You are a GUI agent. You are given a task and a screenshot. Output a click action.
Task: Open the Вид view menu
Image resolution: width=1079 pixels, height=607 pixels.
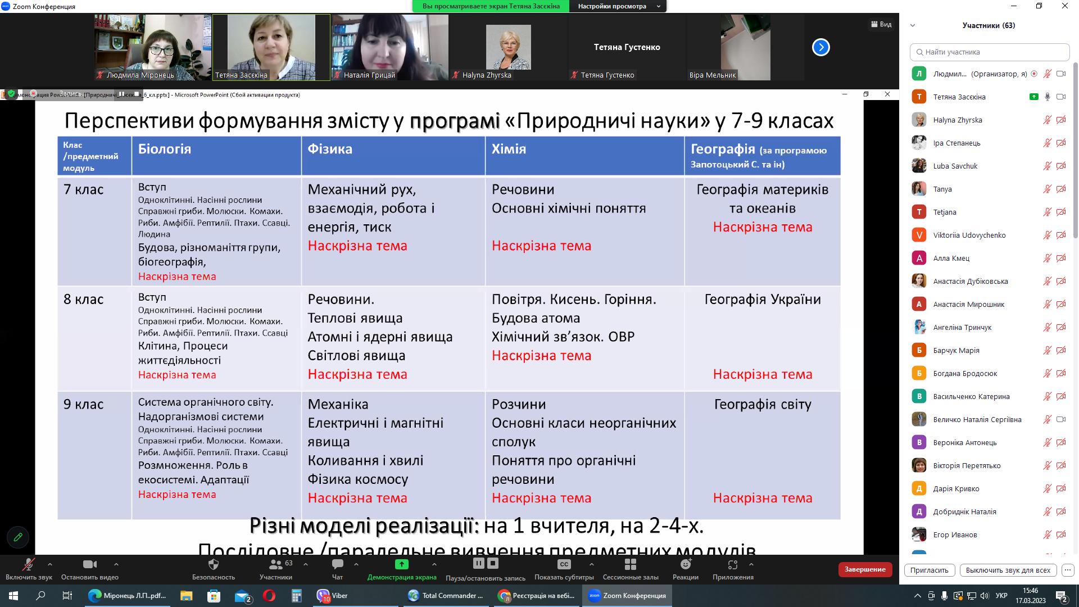(881, 24)
